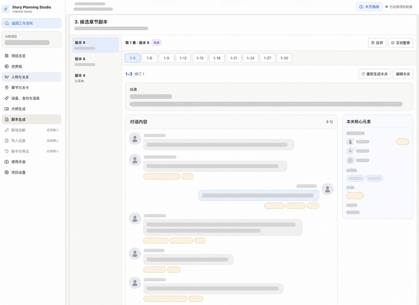Open the 1-3 level tab
This screenshot has height=305, width=419.
(x=133, y=58)
